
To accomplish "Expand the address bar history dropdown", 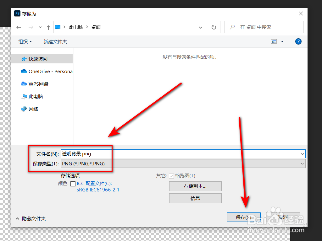I will click(x=201, y=27).
